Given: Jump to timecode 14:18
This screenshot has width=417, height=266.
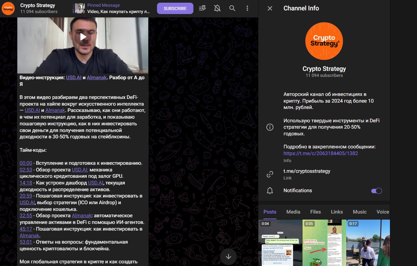Looking at the screenshot, I should click(x=26, y=183).
